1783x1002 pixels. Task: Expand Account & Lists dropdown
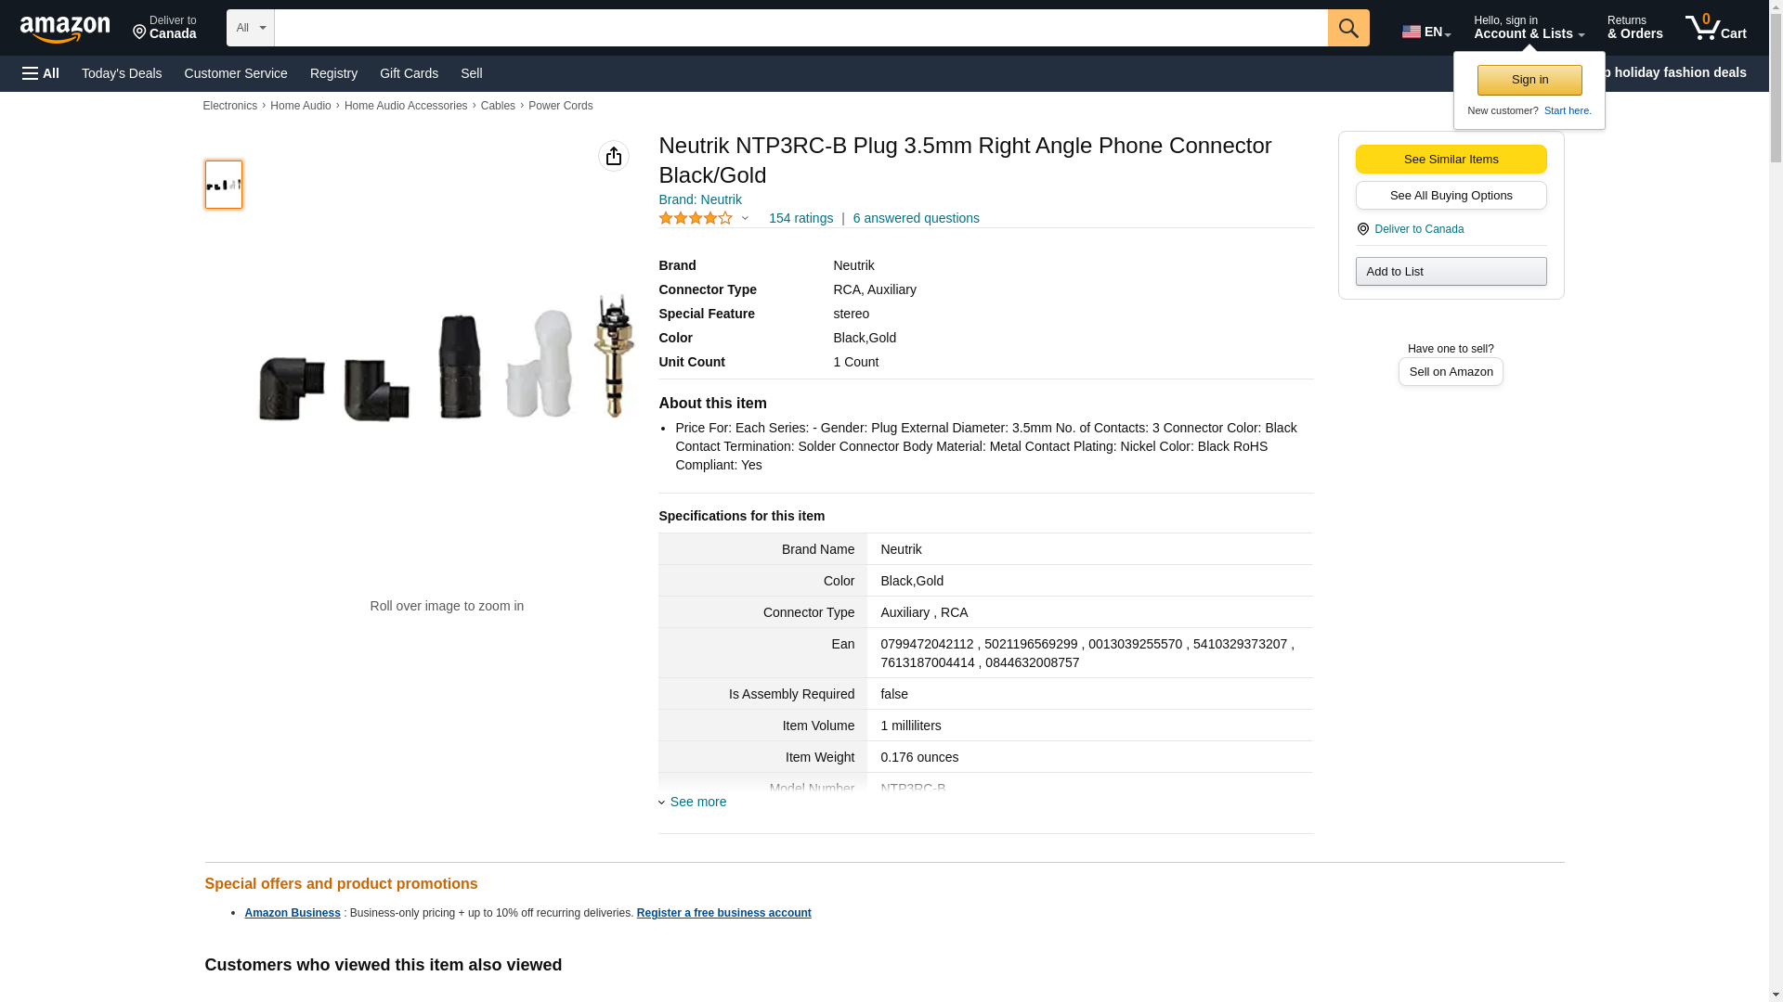pyautogui.click(x=1528, y=28)
